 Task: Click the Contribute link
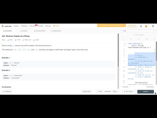(150, 87)
